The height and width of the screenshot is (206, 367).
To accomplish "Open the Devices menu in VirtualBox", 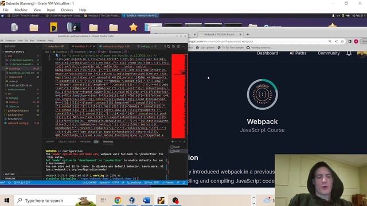I will point(67,10).
